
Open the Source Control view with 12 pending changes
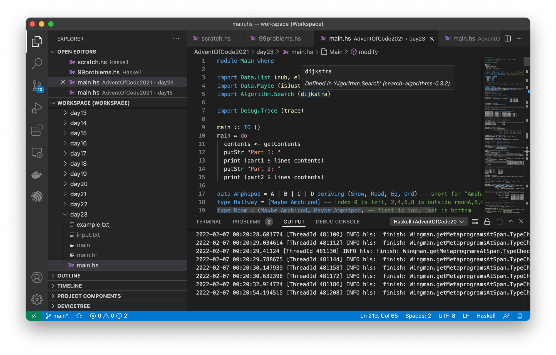click(37, 86)
